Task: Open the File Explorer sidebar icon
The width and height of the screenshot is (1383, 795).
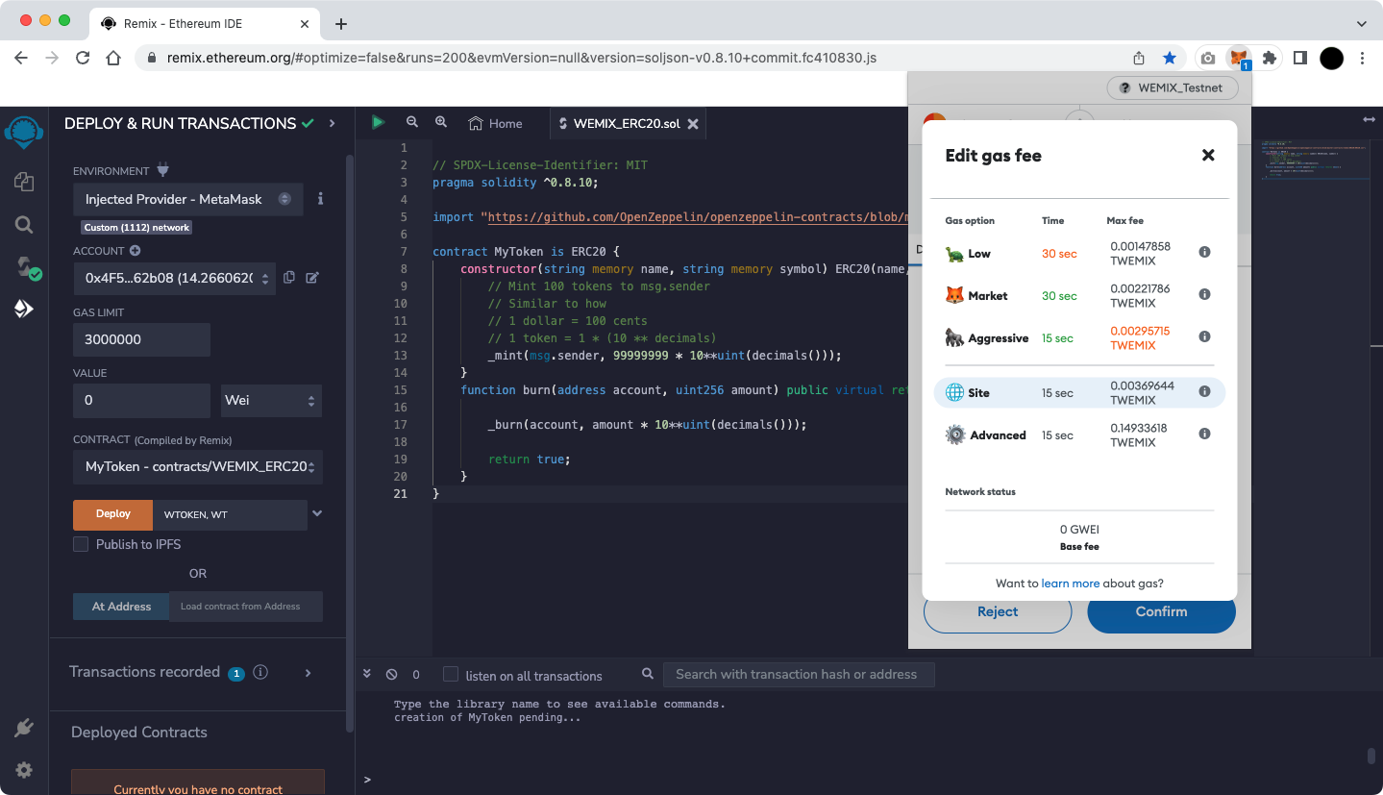Action: pyautogui.click(x=24, y=182)
